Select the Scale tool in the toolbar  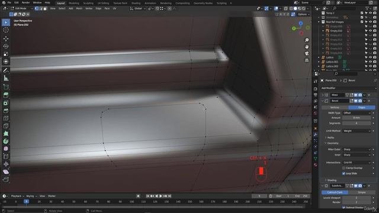pyautogui.click(x=6, y=54)
